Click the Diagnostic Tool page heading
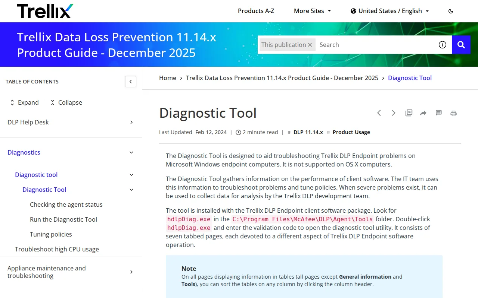Screen dimensions: 478x298 [x=208, y=113]
